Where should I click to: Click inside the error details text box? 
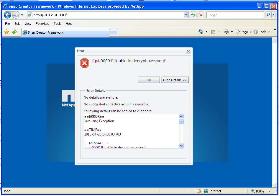(132, 131)
